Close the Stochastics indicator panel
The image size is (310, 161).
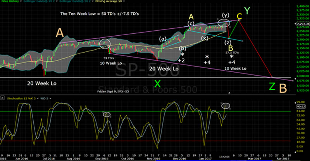2,98
